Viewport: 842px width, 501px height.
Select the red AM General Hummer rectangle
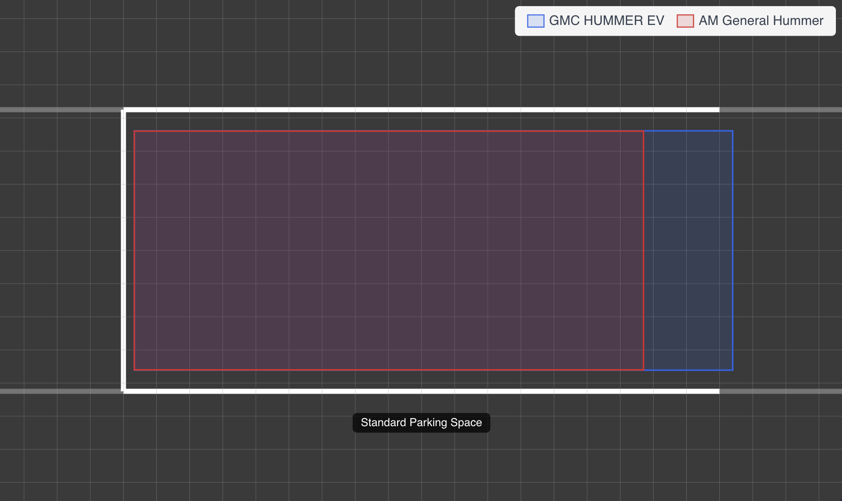click(x=389, y=250)
